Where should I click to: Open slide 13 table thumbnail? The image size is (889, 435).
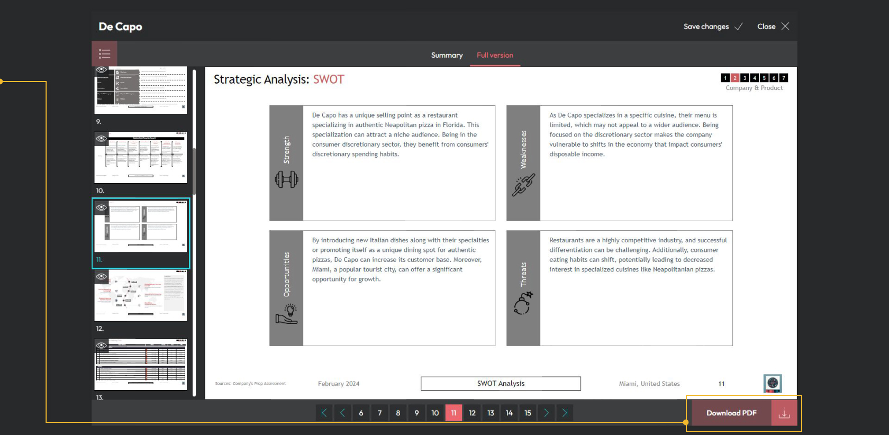click(x=141, y=364)
